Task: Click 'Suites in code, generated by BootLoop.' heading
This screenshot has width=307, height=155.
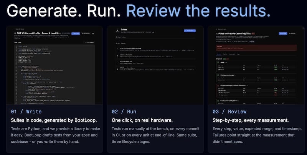Action: pos(54,120)
